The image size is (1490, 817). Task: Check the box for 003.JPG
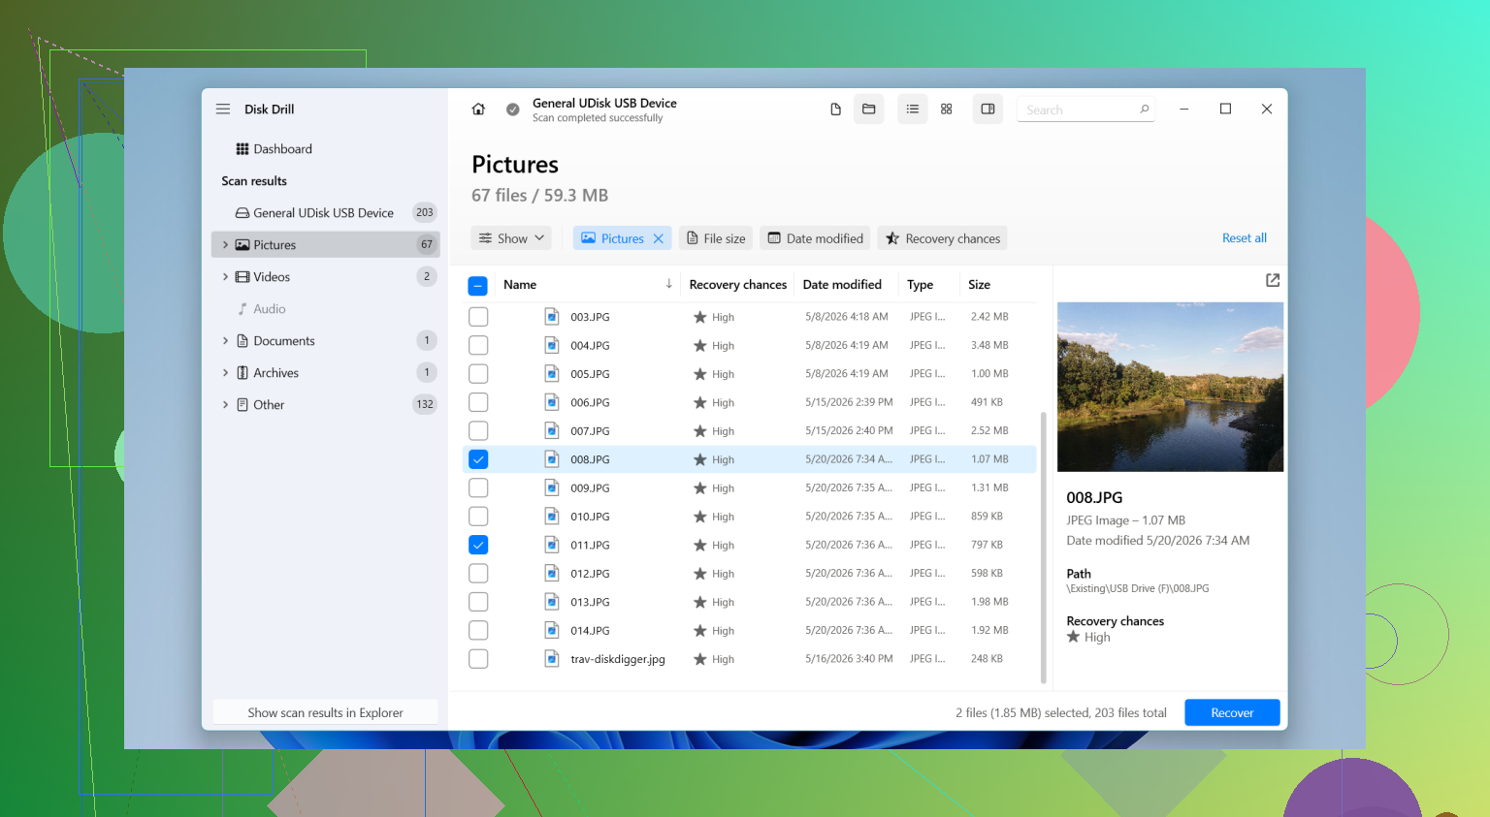[478, 317]
